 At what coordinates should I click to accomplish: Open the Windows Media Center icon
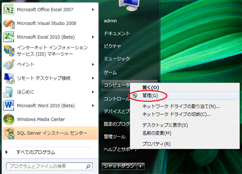click(x=9, y=119)
